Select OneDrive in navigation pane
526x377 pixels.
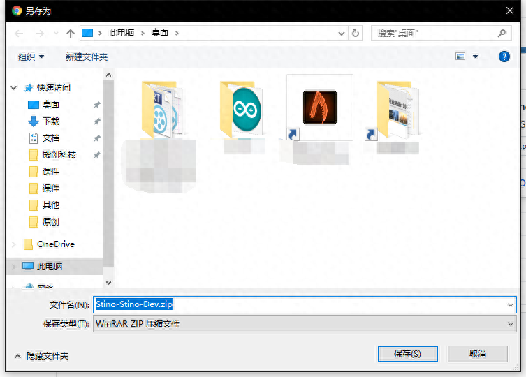click(x=55, y=244)
